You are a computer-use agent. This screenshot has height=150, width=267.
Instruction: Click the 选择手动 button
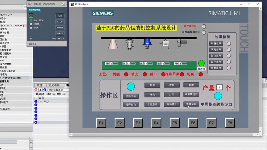pyautogui.click(x=131, y=96)
